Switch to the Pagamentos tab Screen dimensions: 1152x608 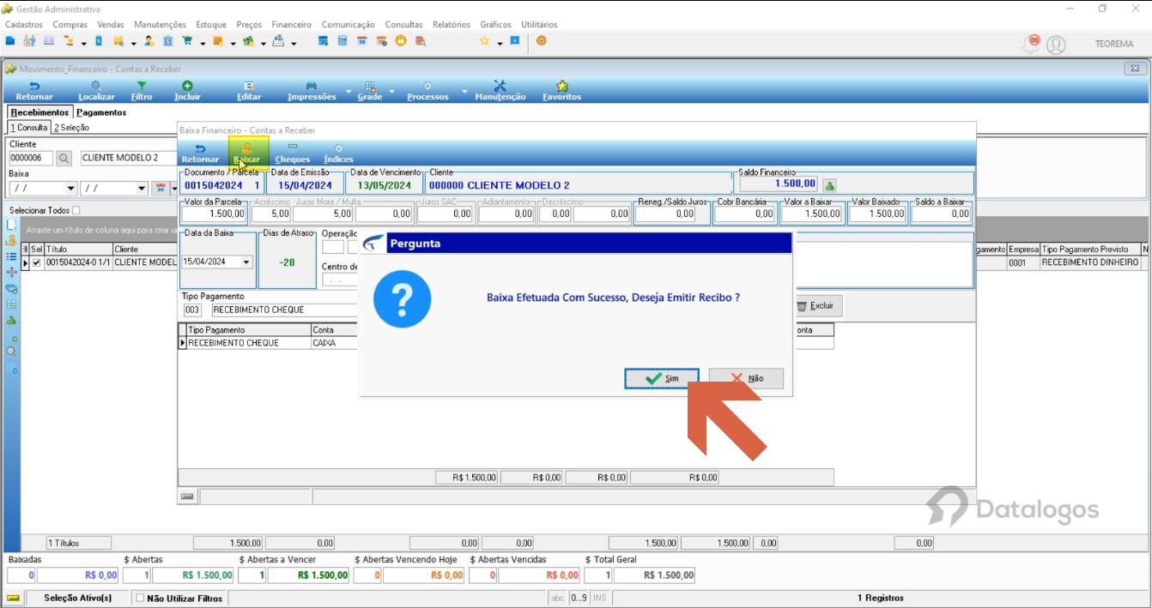tap(101, 112)
